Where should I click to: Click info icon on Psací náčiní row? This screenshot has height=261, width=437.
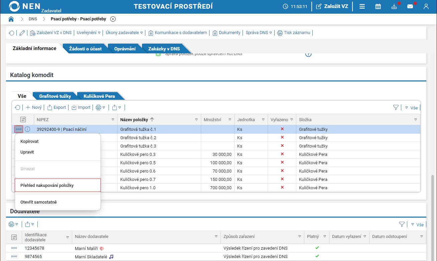(28, 129)
